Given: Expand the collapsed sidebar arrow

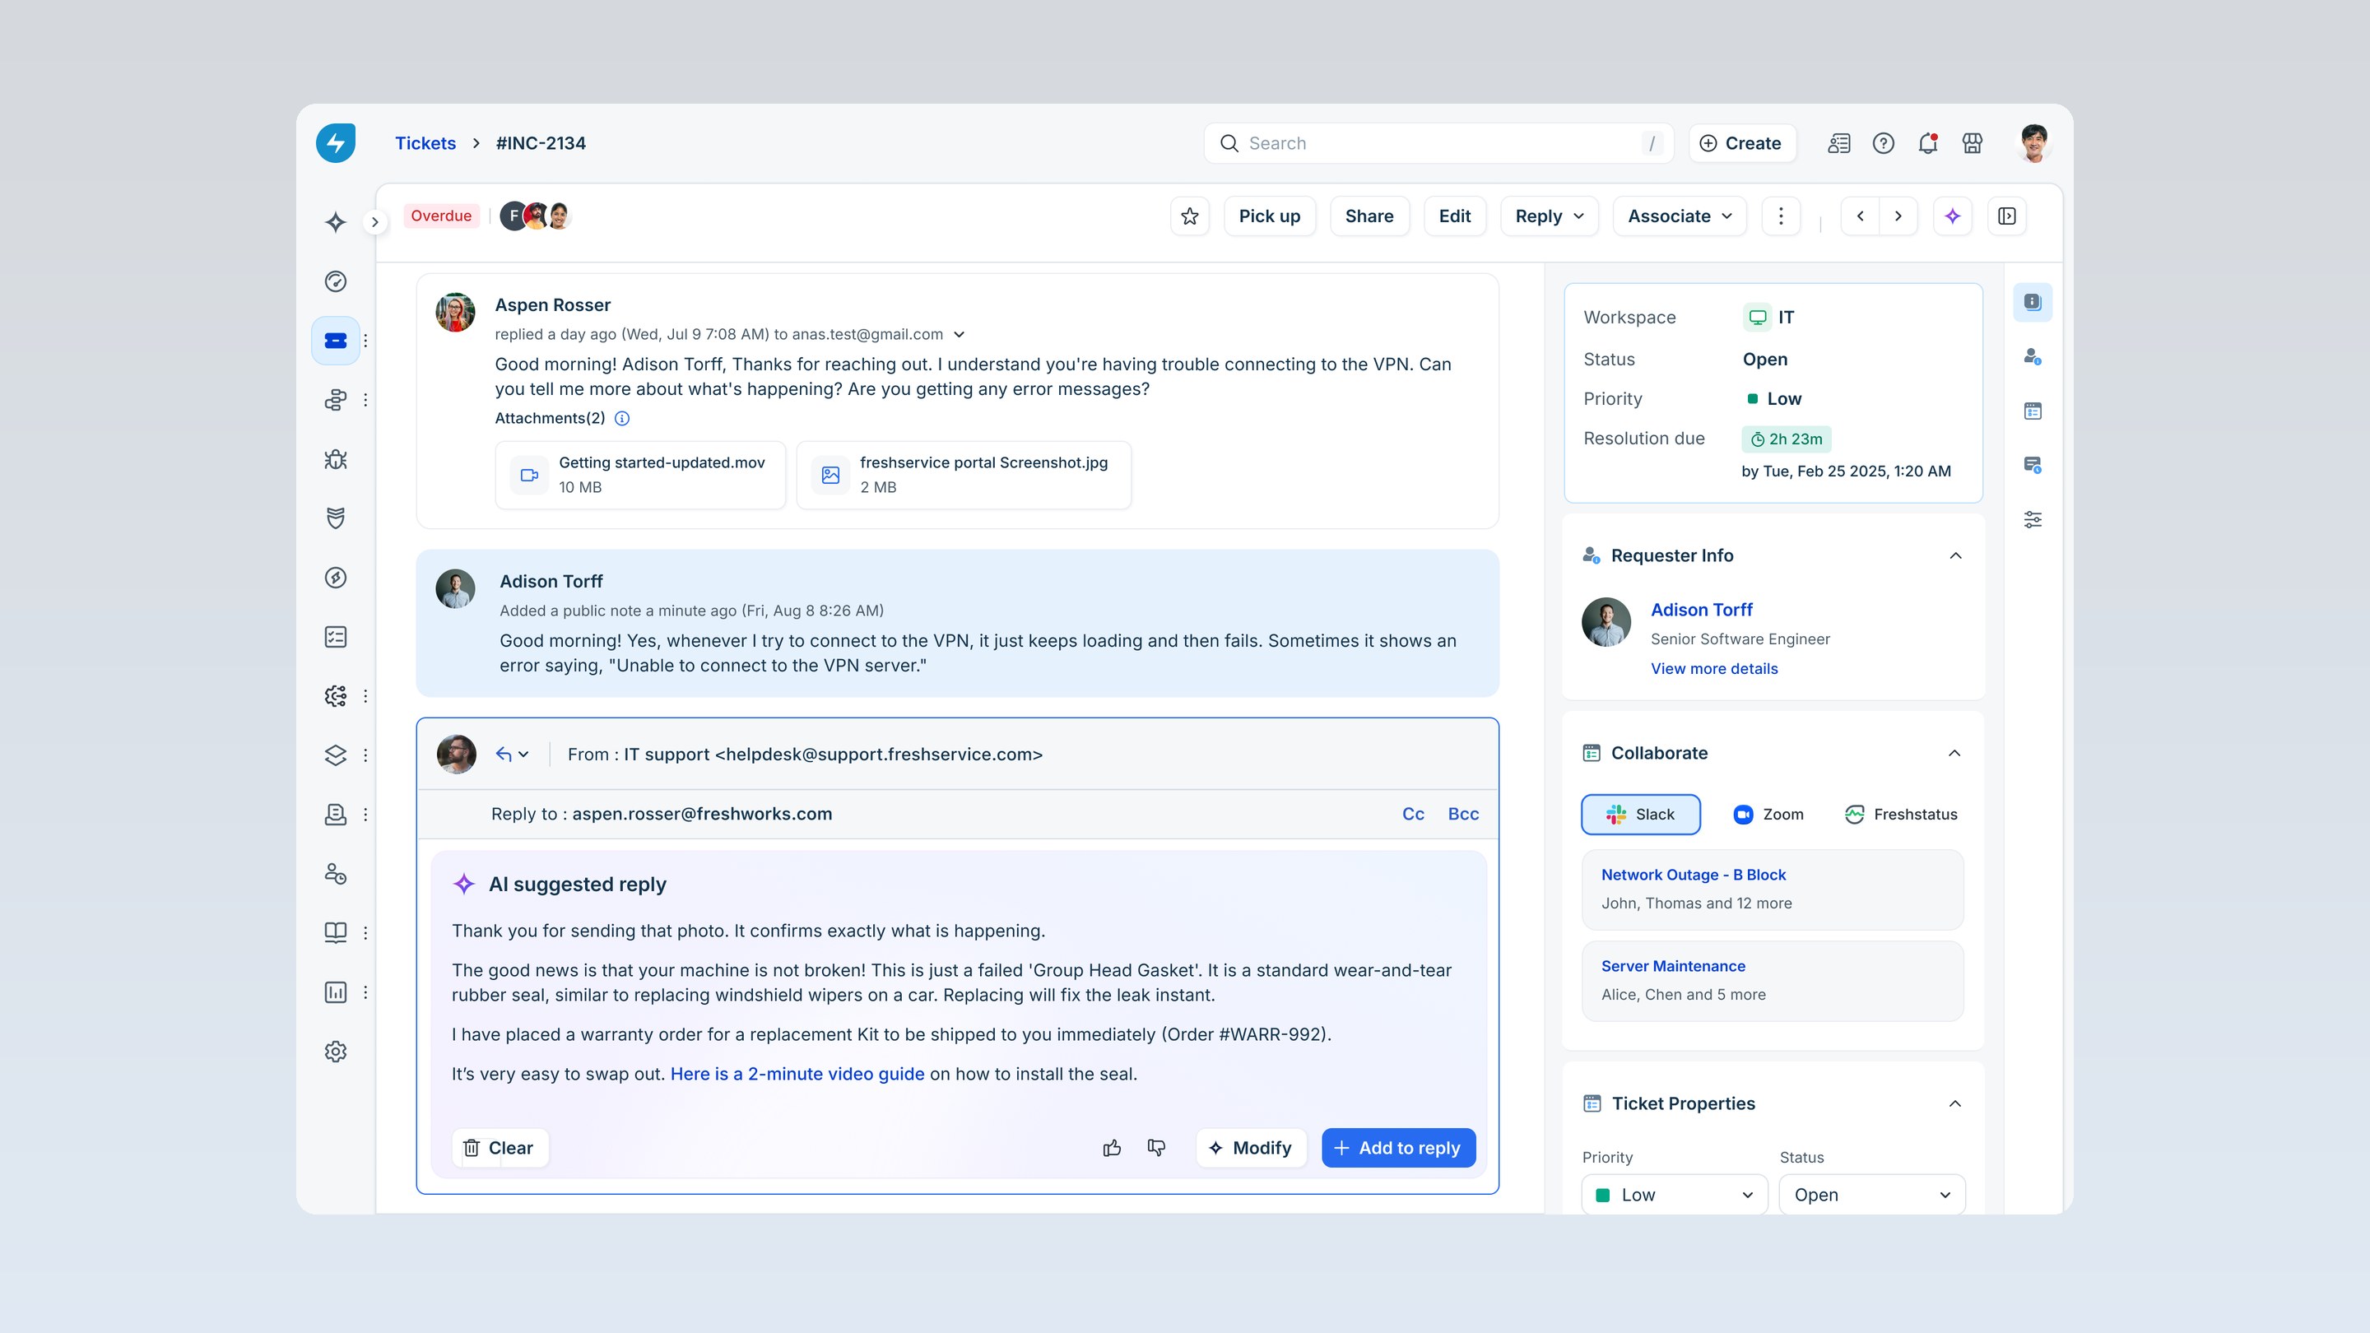Looking at the screenshot, I should [374, 221].
